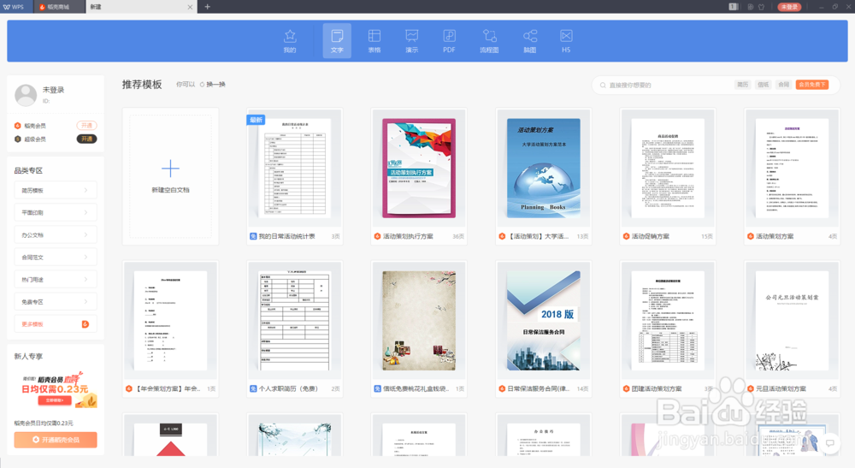Select the H5 icon
Screen dimensions: 855x468
pyautogui.click(x=566, y=41)
